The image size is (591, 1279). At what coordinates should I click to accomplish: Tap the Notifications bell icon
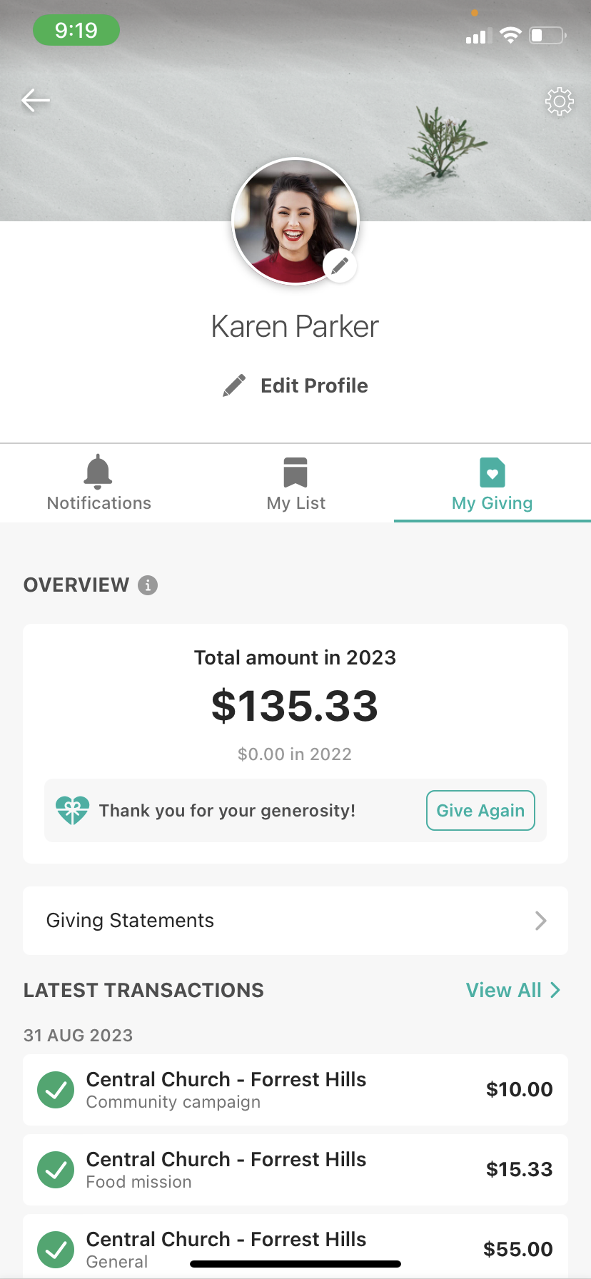pos(98,472)
